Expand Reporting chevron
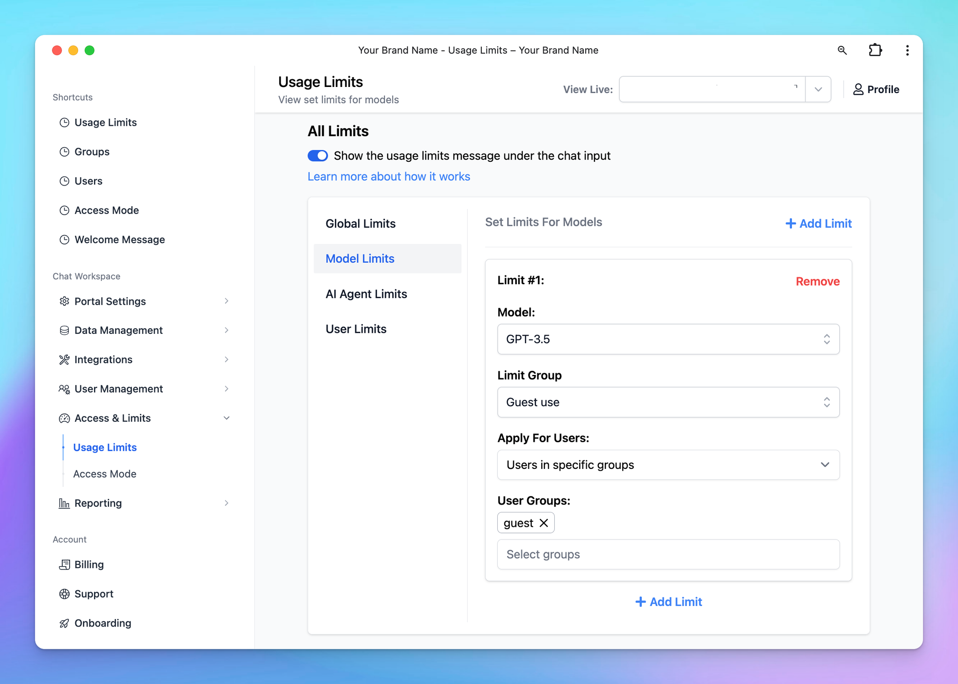 tap(226, 503)
